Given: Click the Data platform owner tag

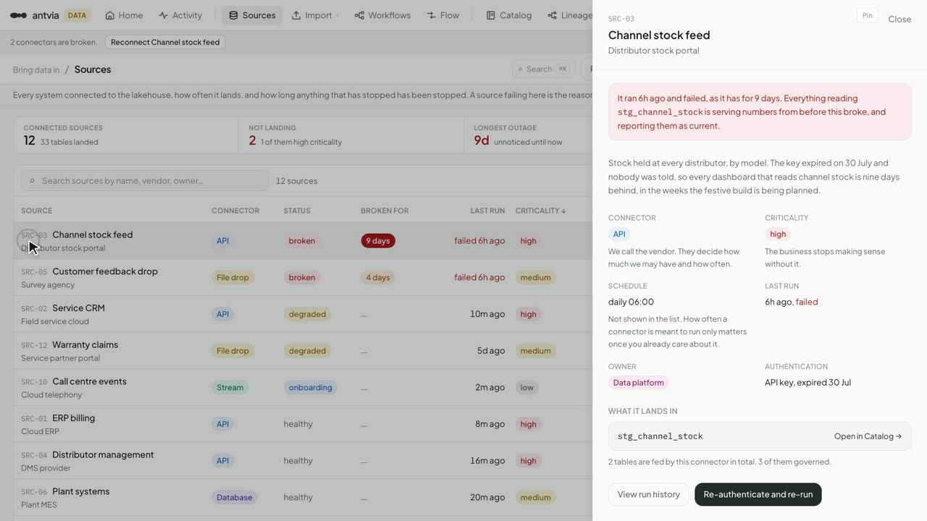Looking at the screenshot, I should 638,382.
